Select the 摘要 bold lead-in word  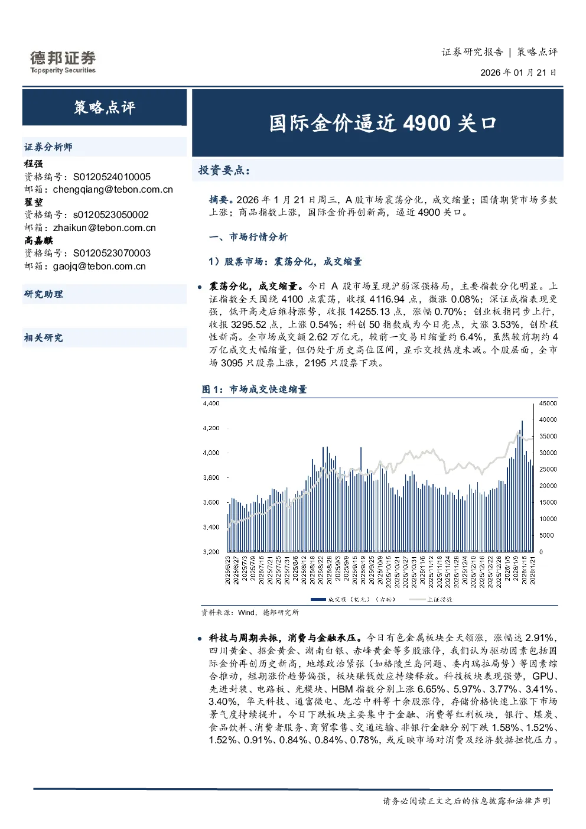tap(219, 200)
